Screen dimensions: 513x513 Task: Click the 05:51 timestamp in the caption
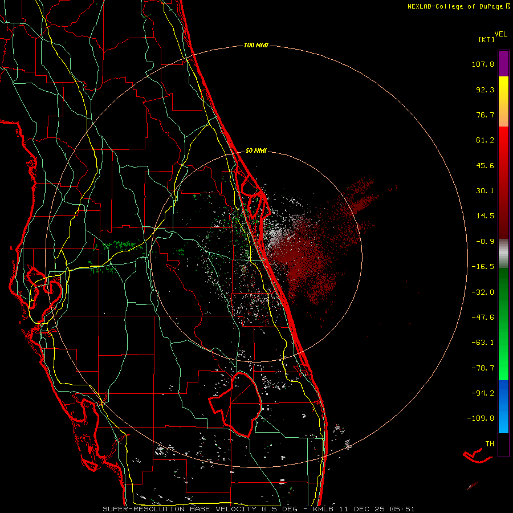tap(404, 509)
